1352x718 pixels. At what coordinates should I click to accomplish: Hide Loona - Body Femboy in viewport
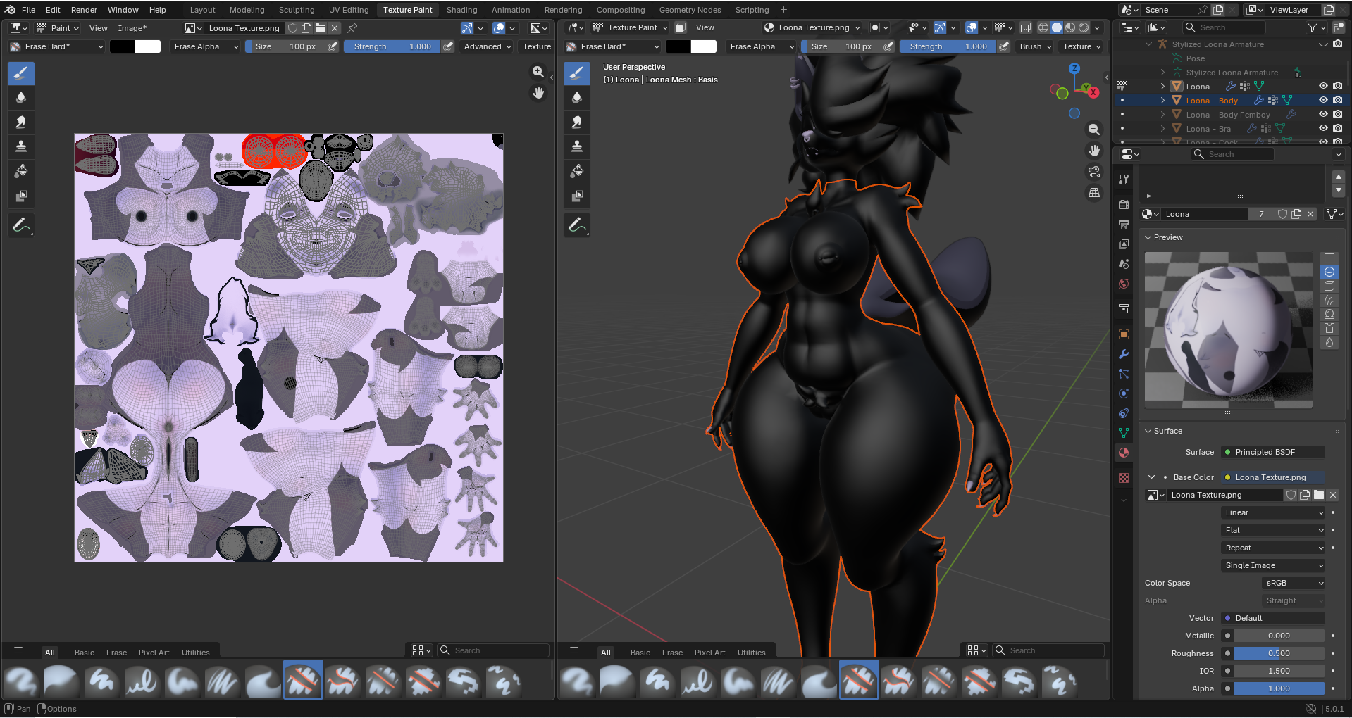point(1323,115)
